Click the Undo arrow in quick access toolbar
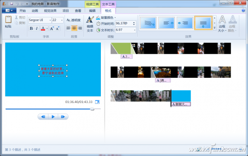The height and width of the screenshot is (156, 248). [17, 4]
